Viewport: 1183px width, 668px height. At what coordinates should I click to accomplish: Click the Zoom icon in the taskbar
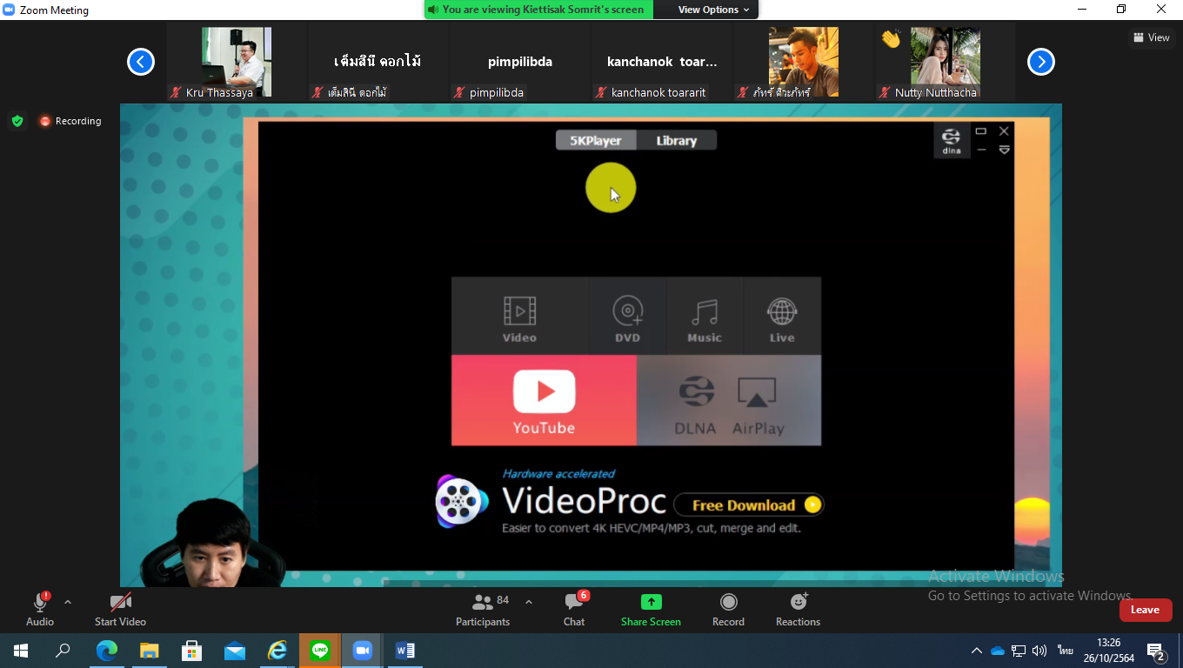pos(362,650)
